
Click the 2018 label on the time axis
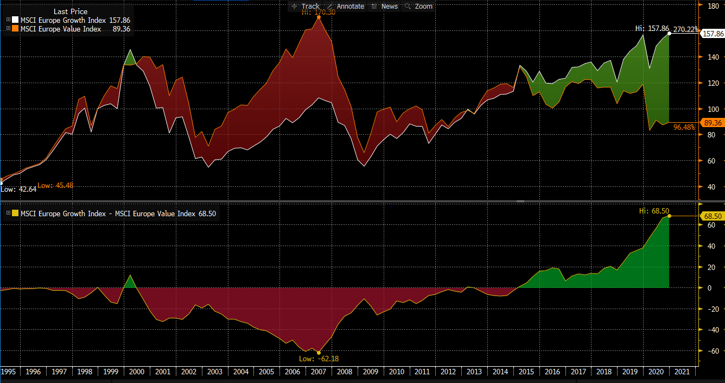pyautogui.click(x=604, y=372)
